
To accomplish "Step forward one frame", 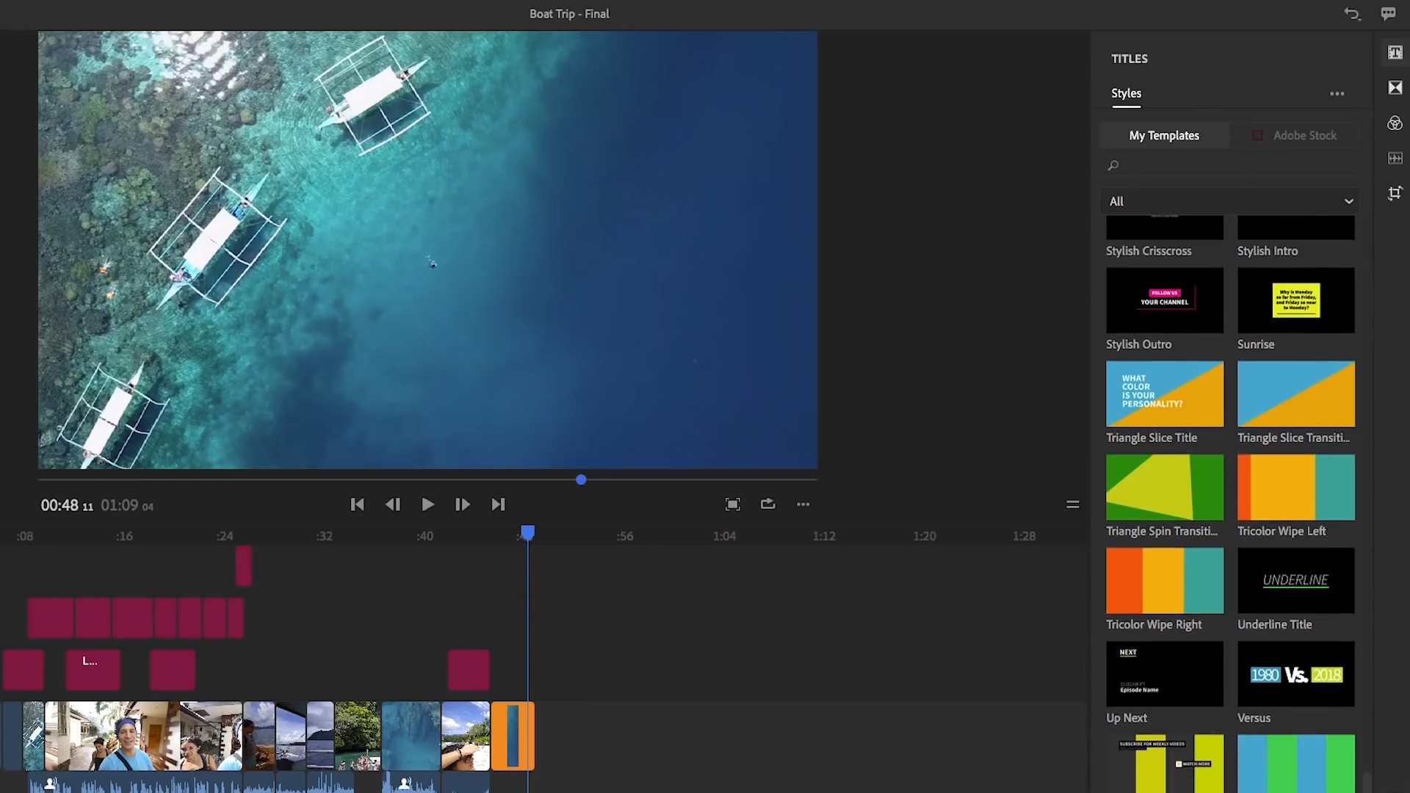I will (462, 504).
